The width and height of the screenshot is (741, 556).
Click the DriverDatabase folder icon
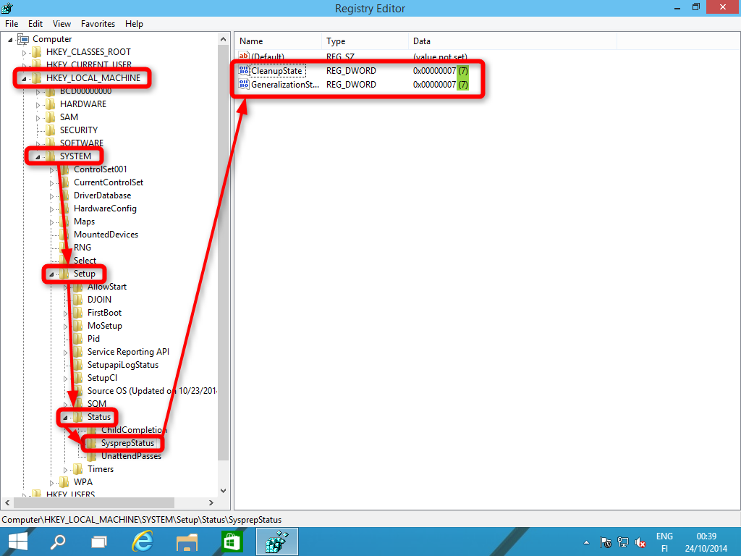[64, 195]
